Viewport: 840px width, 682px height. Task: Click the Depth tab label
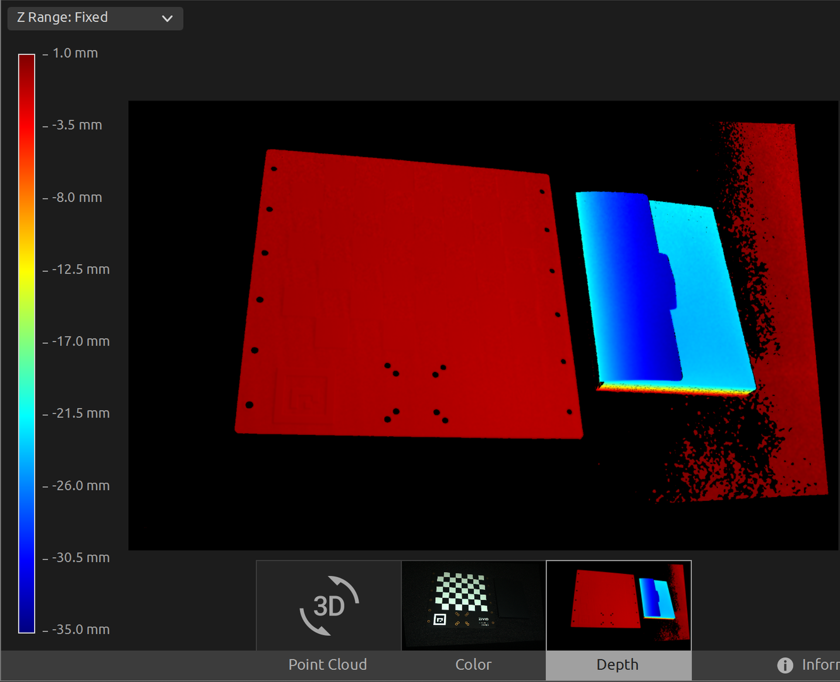(618, 664)
